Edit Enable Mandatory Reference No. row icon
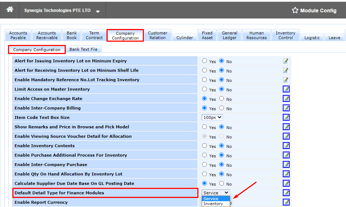The width and height of the screenshot is (346, 207). [286, 80]
